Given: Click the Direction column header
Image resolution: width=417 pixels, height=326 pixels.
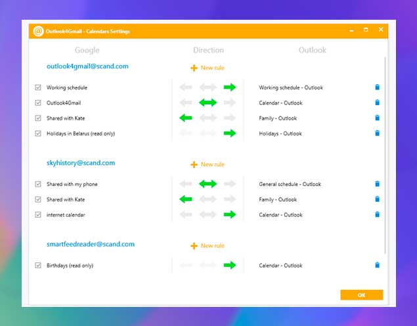Looking at the screenshot, I should (209, 50).
